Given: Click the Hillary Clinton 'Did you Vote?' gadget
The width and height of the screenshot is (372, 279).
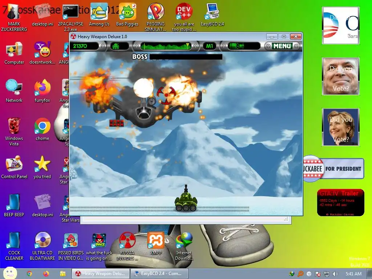Looking at the screenshot, I should click(341, 127).
